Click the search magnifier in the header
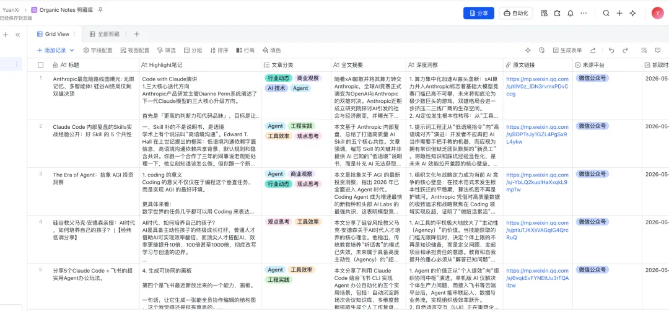 [606, 13]
